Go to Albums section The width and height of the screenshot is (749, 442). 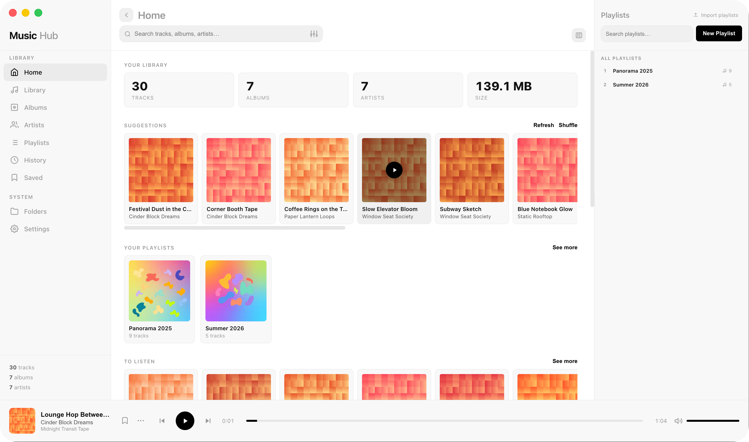[x=55, y=108]
